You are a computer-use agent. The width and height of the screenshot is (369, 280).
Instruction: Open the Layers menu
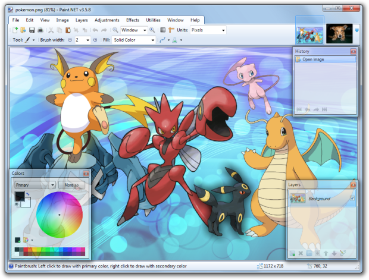(82, 20)
